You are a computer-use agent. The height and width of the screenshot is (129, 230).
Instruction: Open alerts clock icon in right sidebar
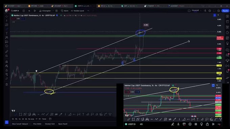click(x=227, y=22)
